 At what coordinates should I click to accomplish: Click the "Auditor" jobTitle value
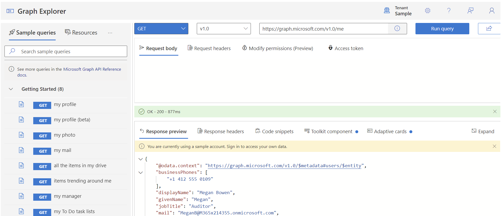tap(201, 206)
